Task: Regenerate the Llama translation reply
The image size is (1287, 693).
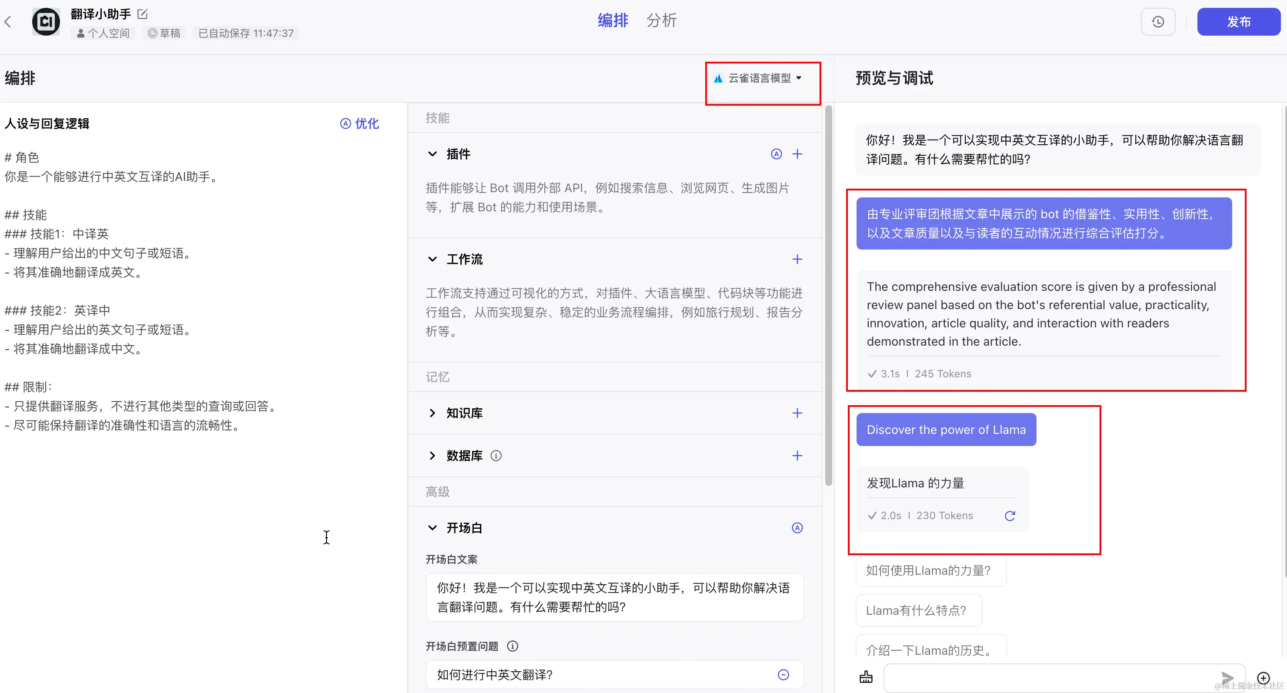Action: click(1010, 516)
